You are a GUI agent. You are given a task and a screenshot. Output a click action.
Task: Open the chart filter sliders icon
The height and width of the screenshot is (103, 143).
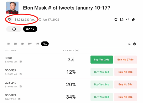tap(129, 44)
